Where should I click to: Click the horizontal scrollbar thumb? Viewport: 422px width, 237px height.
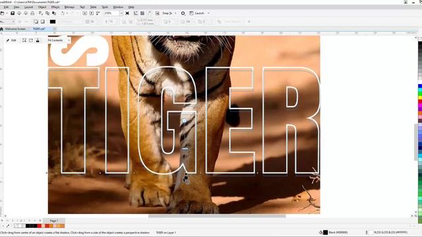pos(217,216)
